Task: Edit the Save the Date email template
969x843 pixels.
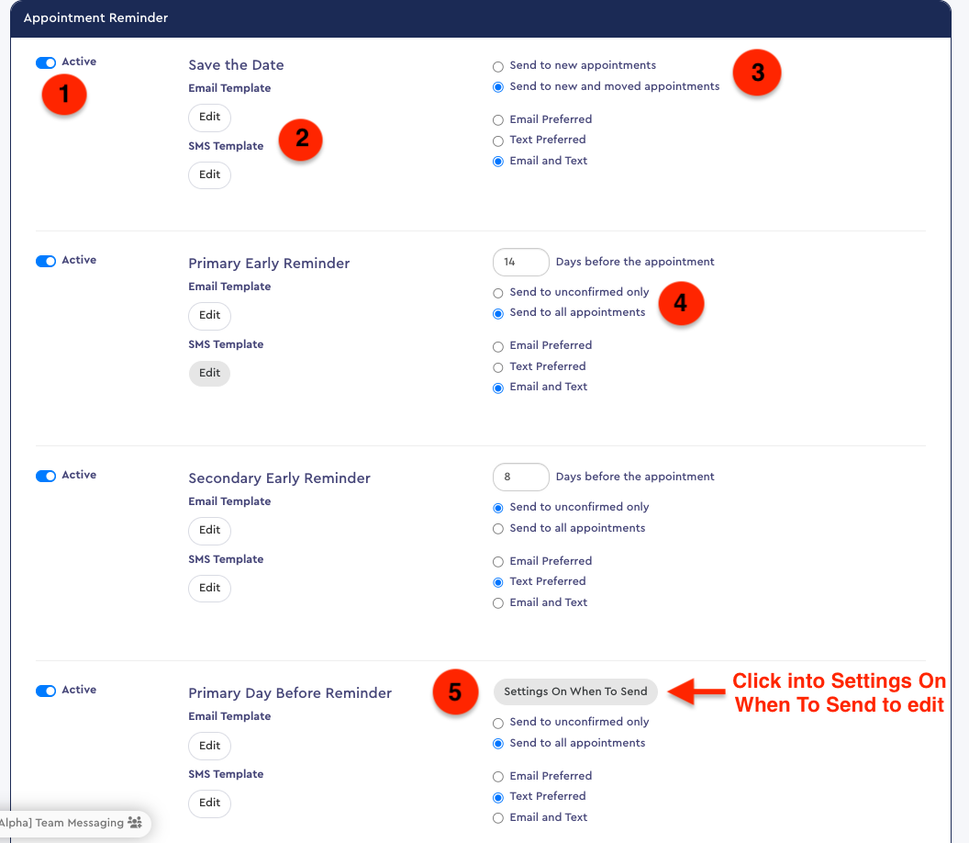Action: (209, 118)
